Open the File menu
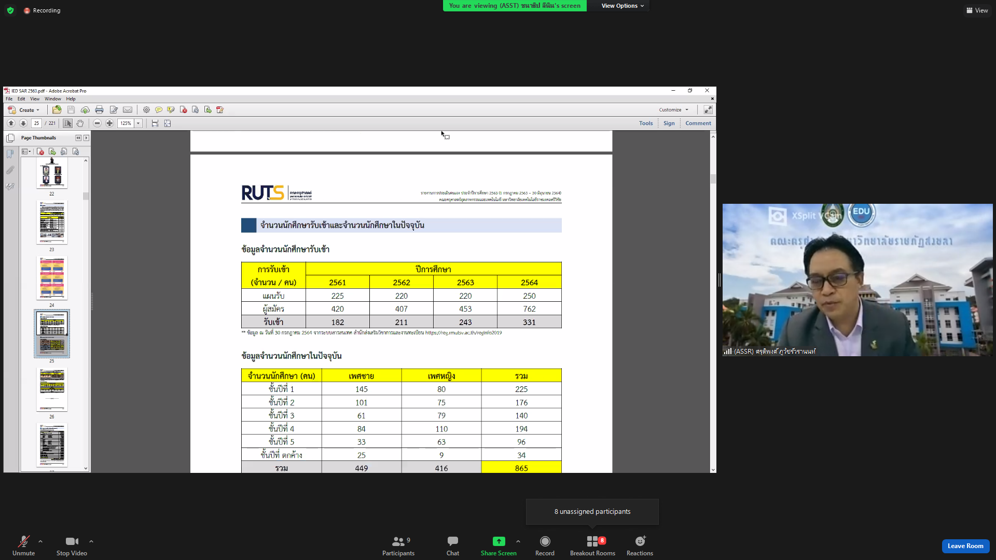Screen dimensions: 996x560 pos(9,99)
